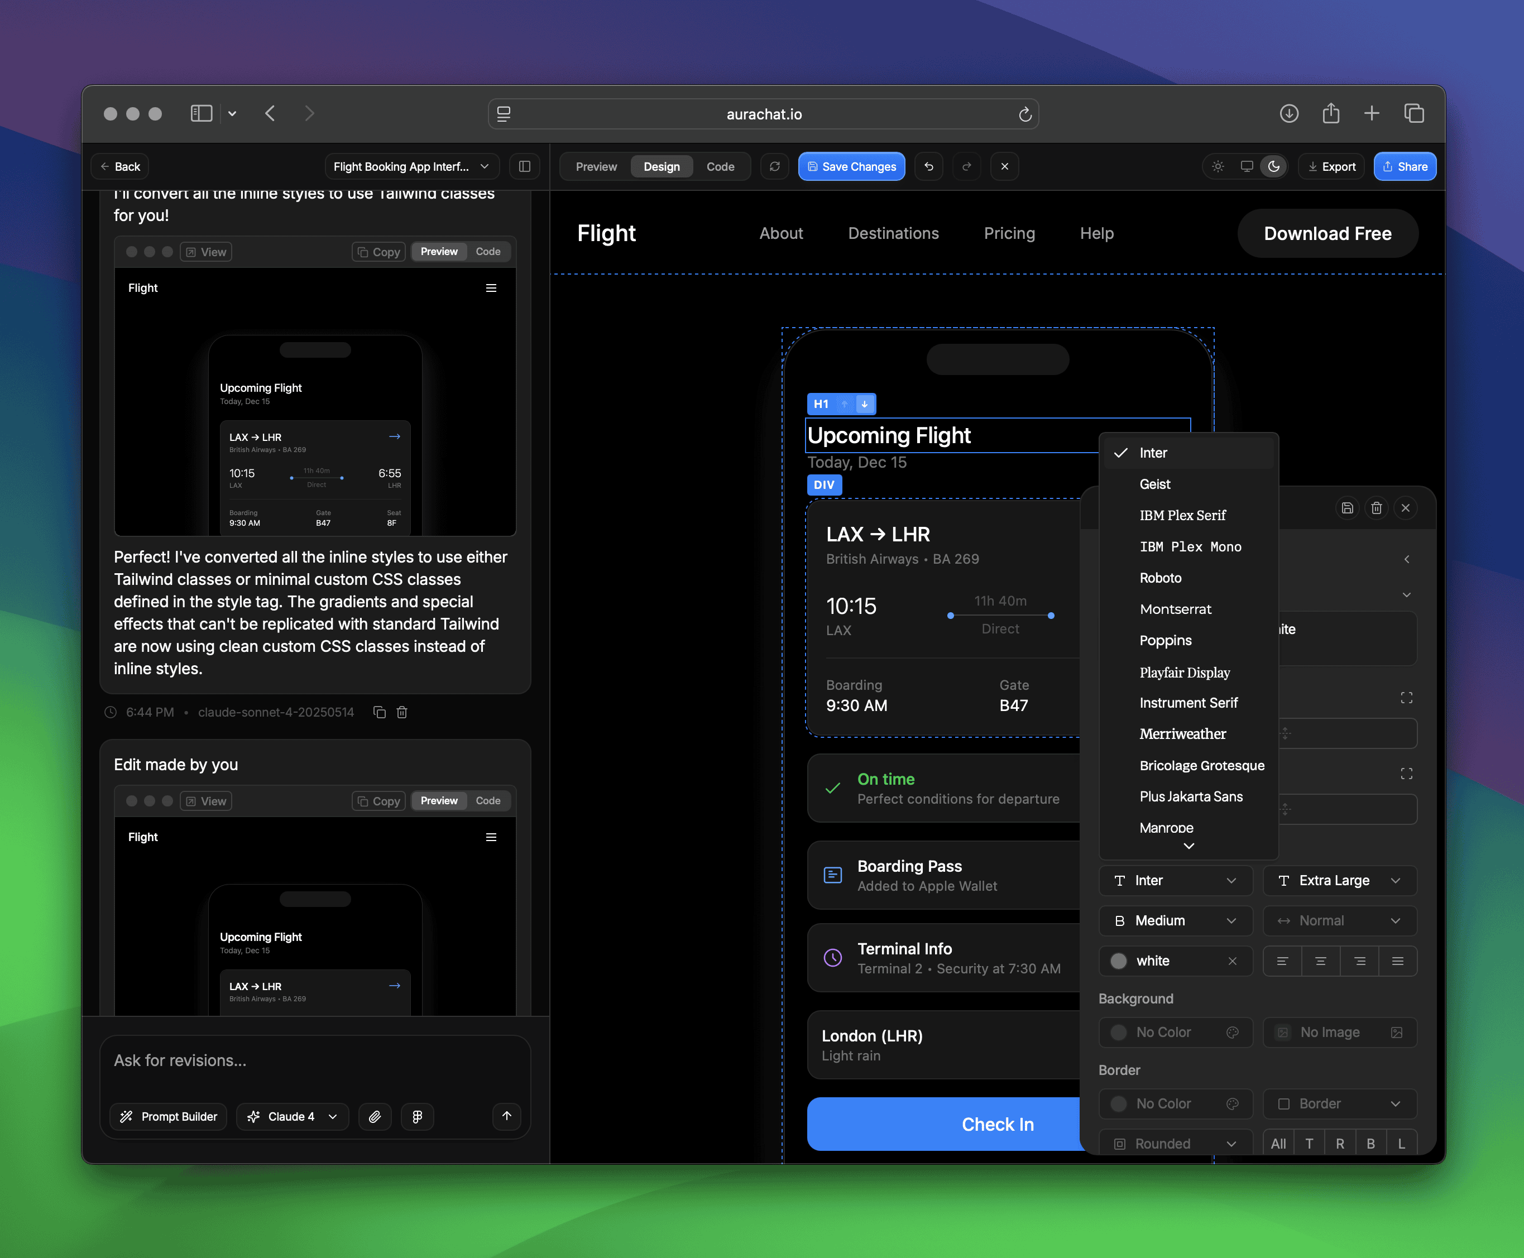Click the trash icon in the properties panel
This screenshot has width=1524, height=1258.
(1376, 508)
